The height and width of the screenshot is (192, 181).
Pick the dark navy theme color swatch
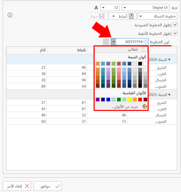pyautogui.click(x=130, y=64)
